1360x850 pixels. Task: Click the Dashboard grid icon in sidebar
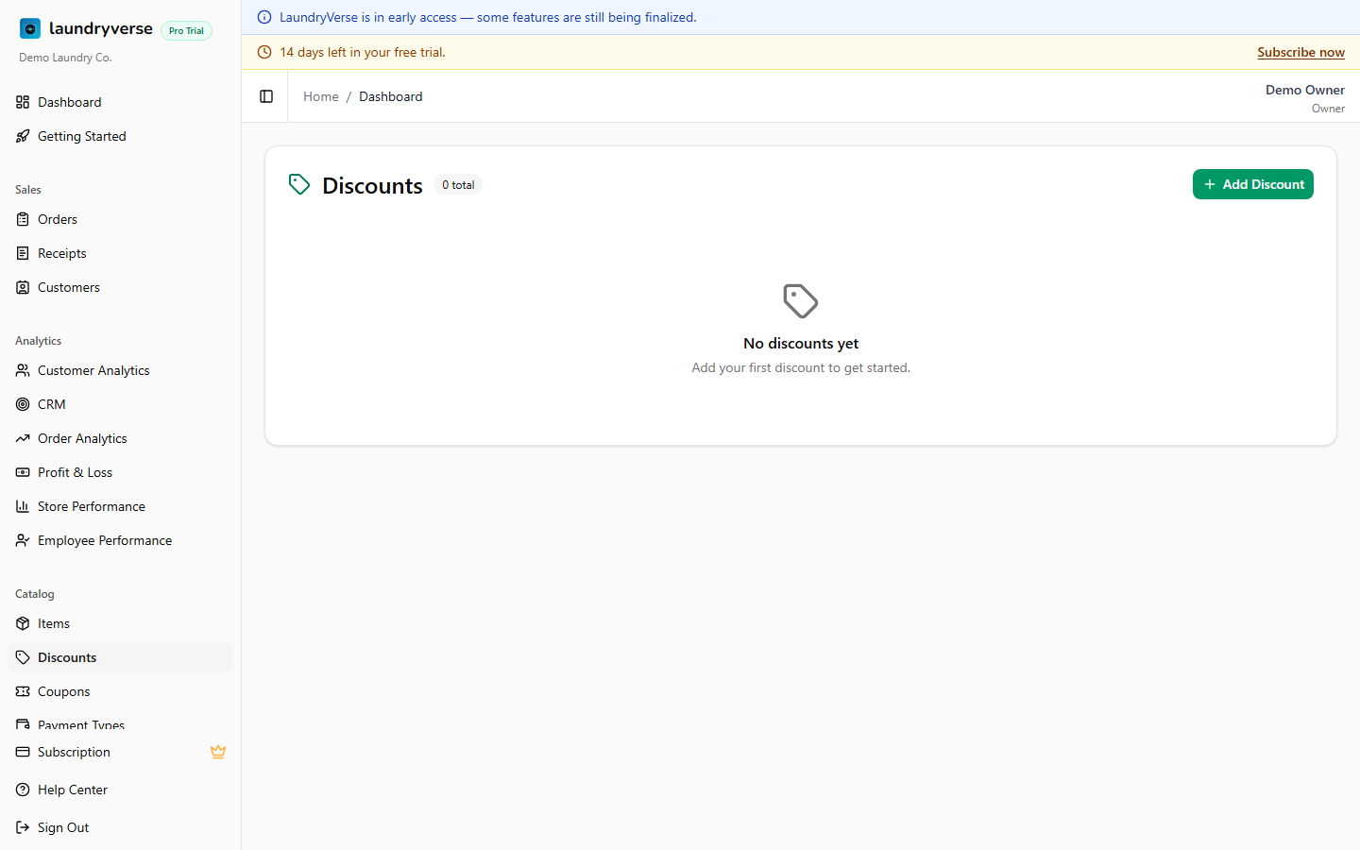[23, 102]
